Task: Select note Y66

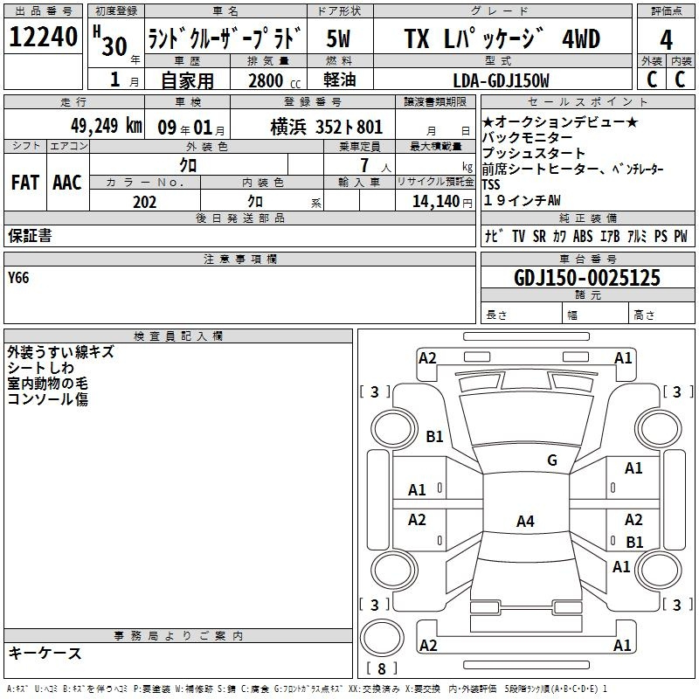Action: tap(18, 278)
